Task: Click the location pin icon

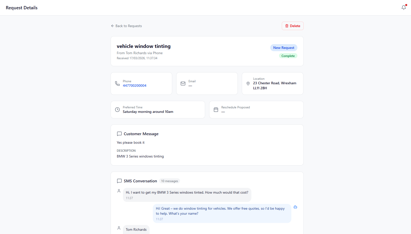Action: click(x=248, y=84)
